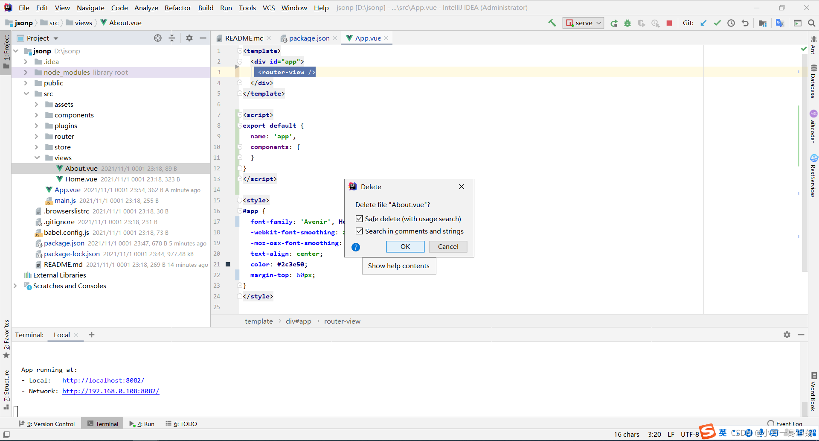Close the App.vue editor tab

(386, 38)
